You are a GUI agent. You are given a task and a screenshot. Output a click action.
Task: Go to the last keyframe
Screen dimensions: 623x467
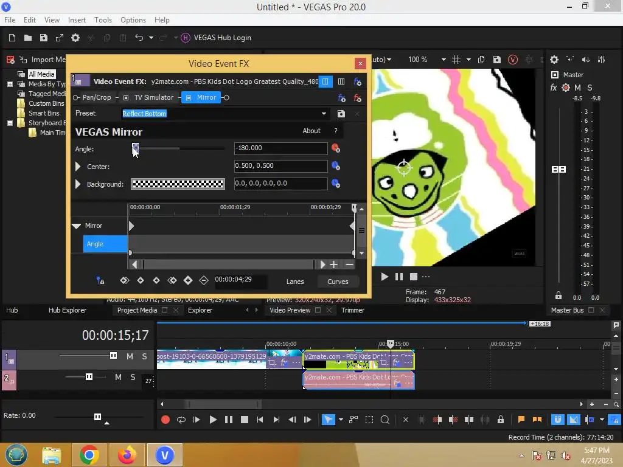pyautogui.click(x=172, y=280)
